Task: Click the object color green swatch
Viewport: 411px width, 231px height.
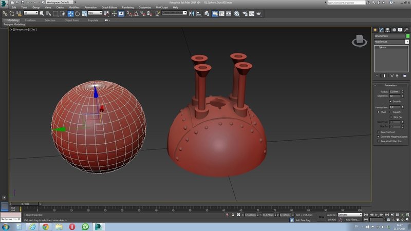Action: coord(407,36)
